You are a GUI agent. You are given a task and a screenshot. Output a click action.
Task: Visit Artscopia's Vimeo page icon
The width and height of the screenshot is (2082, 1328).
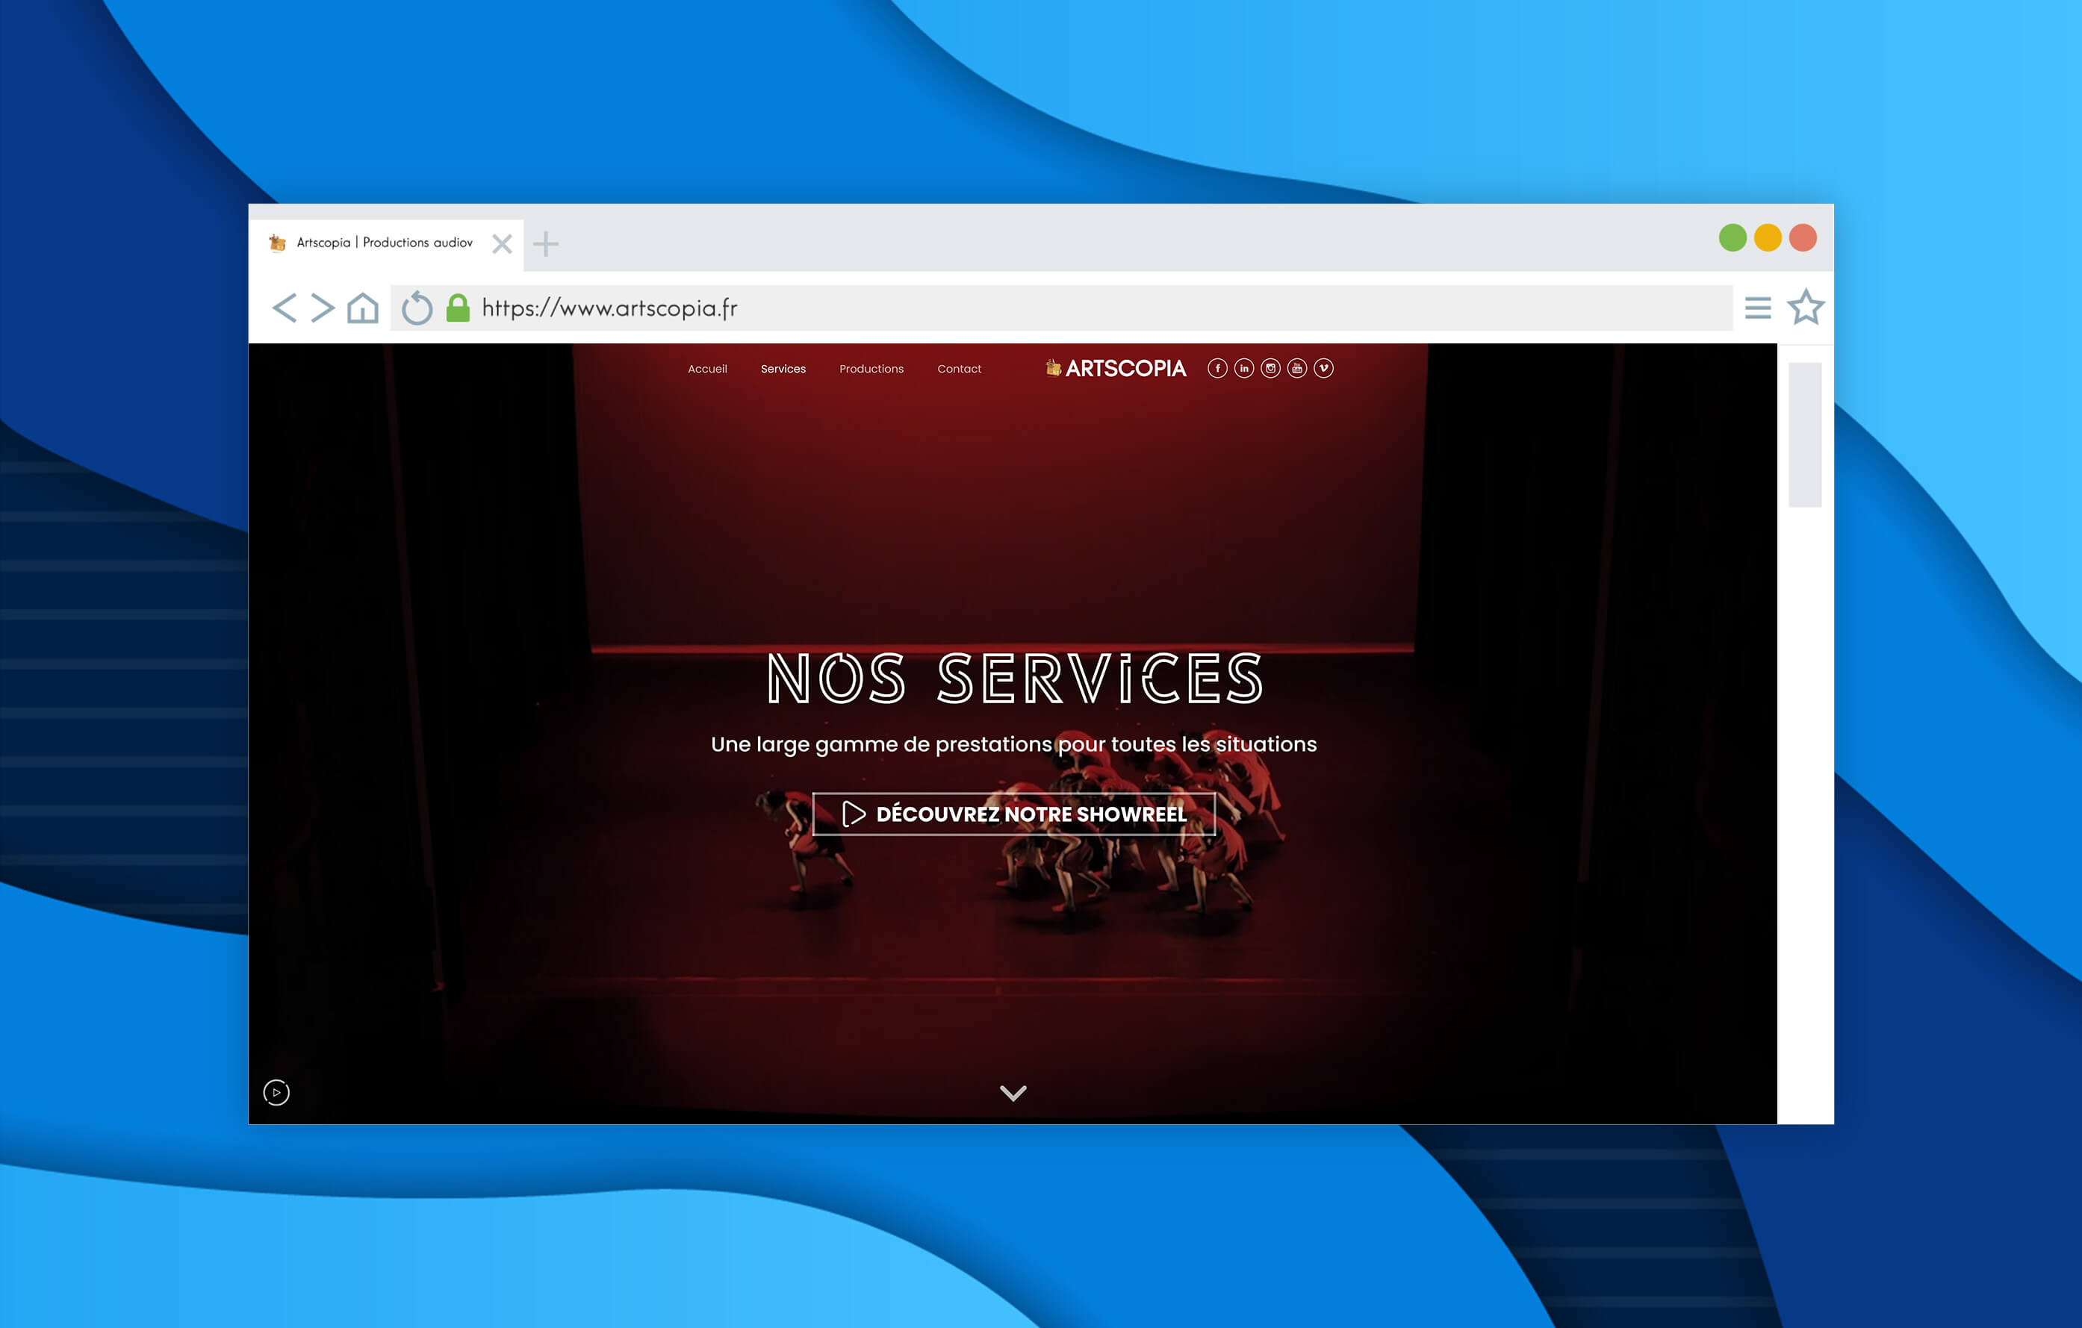[1324, 368]
